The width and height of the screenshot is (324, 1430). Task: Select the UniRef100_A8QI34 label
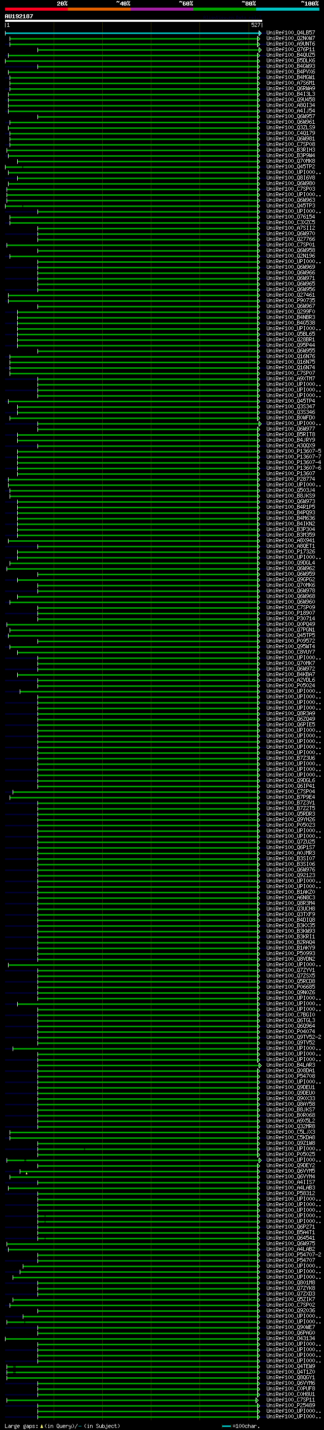click(291, 105)
